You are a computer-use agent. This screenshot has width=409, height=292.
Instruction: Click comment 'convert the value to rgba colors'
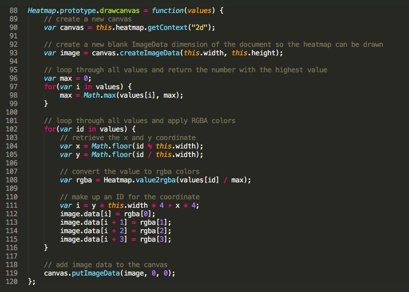click(130, 171)
